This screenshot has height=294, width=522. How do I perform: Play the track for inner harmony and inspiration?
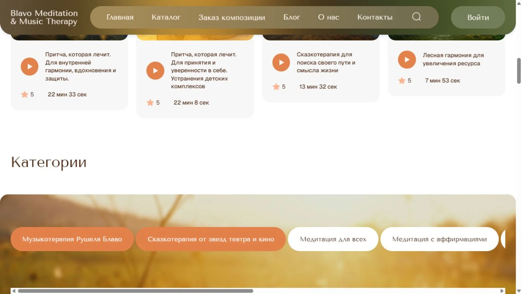30,66
